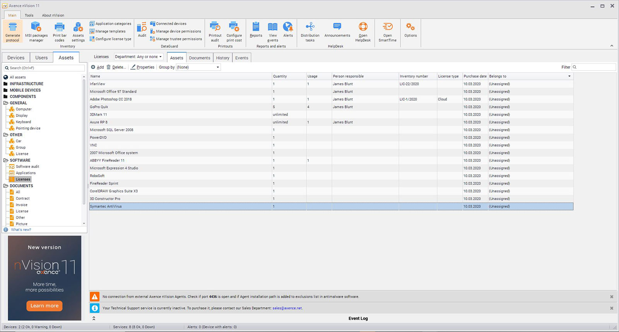Open SmartTime from the ribbon

click(387, 27)
